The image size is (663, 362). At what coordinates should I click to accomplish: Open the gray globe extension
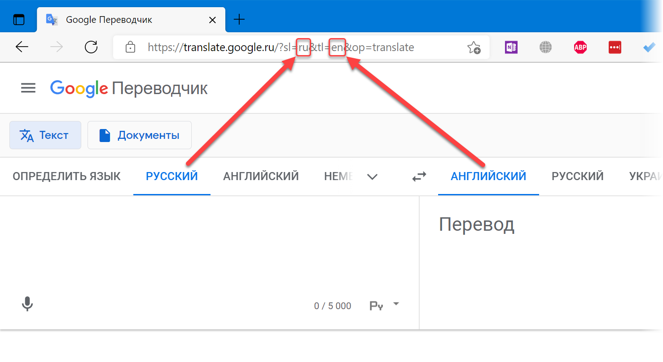[545, 47]
